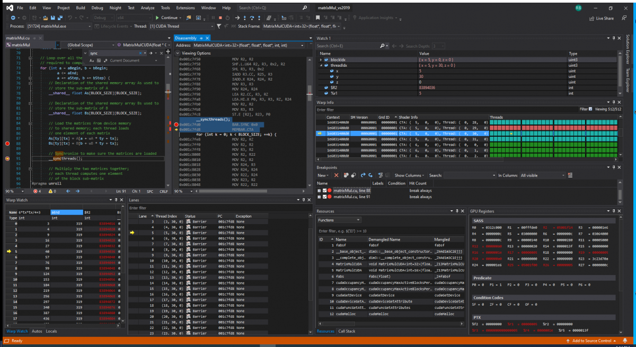Click the Step Over arrow icon
Image resolution: width=636 pixels, height=347 pixels.
253,17
